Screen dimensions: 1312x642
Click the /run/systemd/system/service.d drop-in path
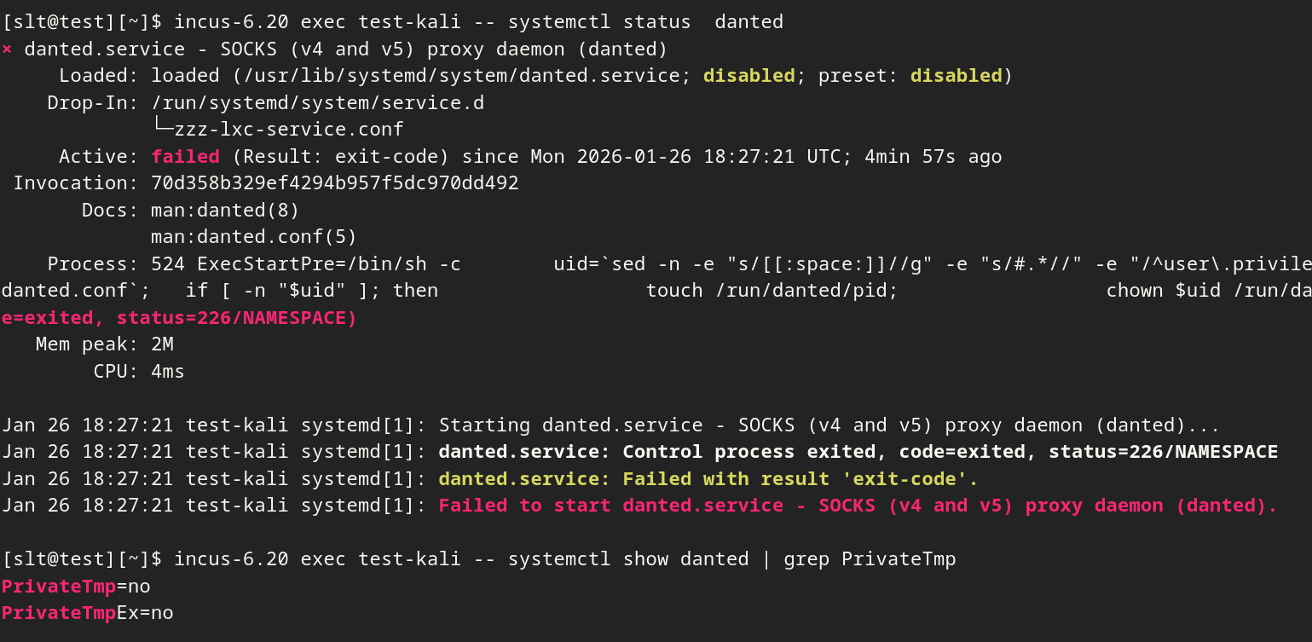point(317,103)
